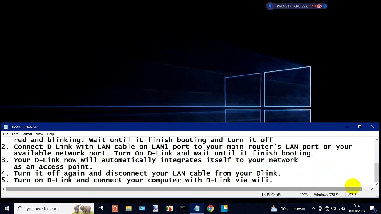Viewport: 381px width, 214px height.
Task: Click the Ln 15, Col 66 status entry
Action: (271, 195)
